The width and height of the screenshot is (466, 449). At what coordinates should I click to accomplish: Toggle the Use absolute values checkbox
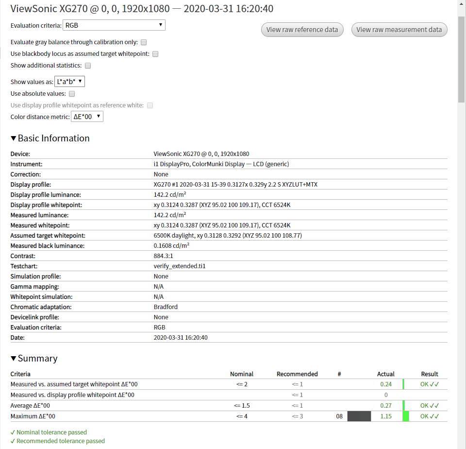point(71,93)
